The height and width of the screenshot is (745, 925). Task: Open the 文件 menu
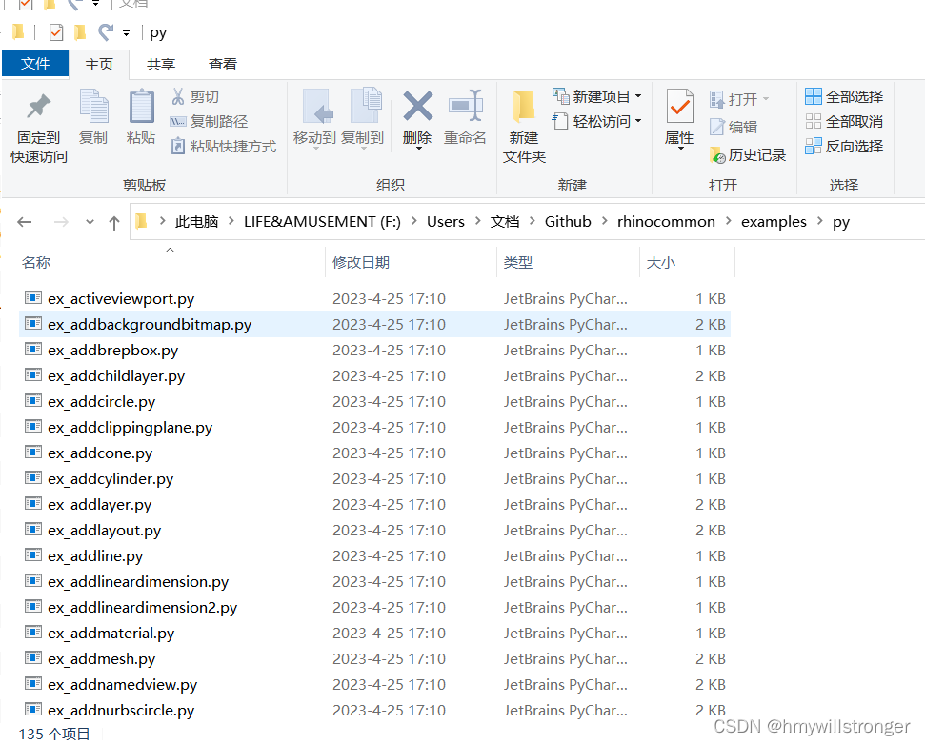point(35,64)
